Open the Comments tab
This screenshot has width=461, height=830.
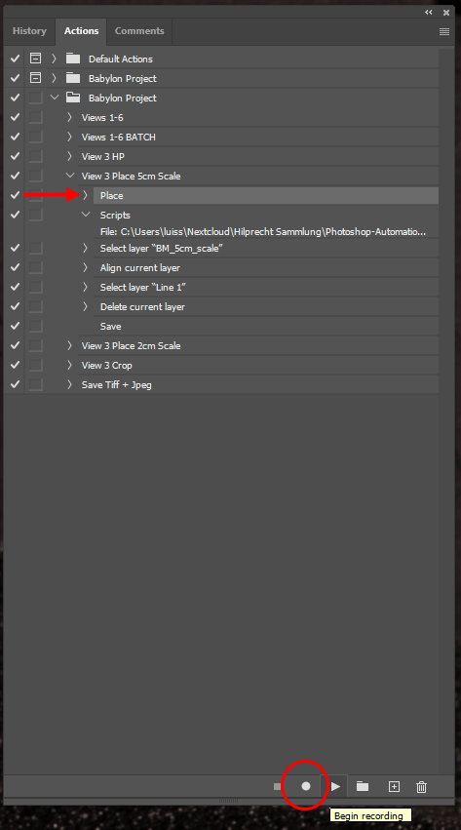[139, 31]
